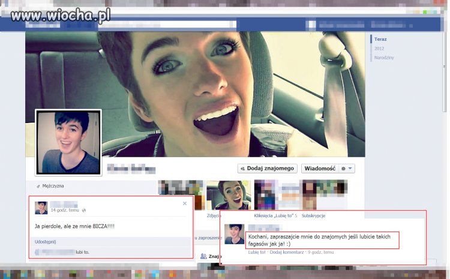450x279 pixels.
Task: Click the Mężczyzna gender label
Action: pos(53,186)
